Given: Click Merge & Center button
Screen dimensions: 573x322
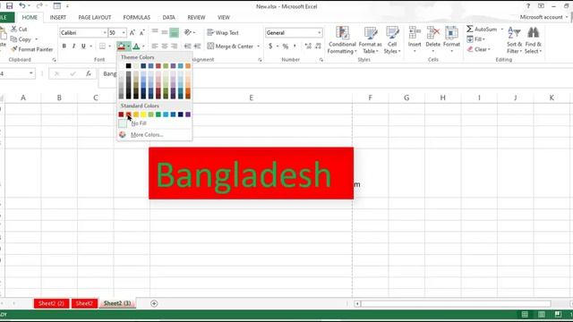Looking at the screenshot, I should coord(230,47).
